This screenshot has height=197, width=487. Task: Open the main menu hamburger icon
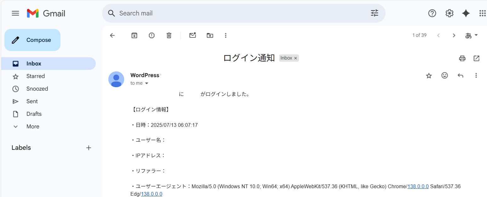(15, 13)
